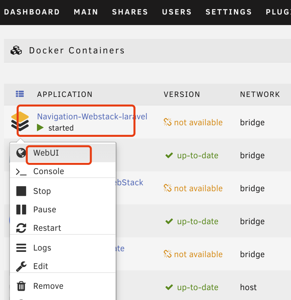Open the Shares tab
The height and width of the screenshot is (300, 291).
coord(130,12)
